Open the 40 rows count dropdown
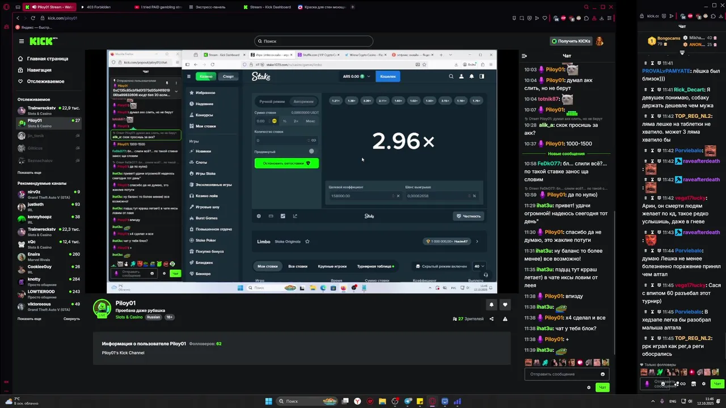The height and width of the screenshot is (408, 726). click(480, 266)
